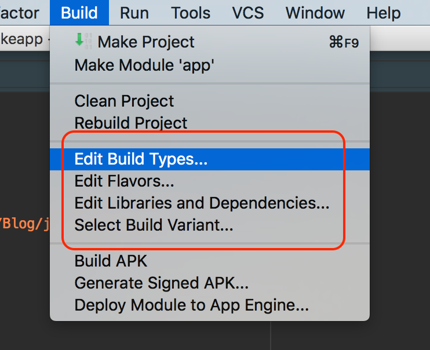
Task: Choose Edit Flavors... option
Action: coord(124,181)
